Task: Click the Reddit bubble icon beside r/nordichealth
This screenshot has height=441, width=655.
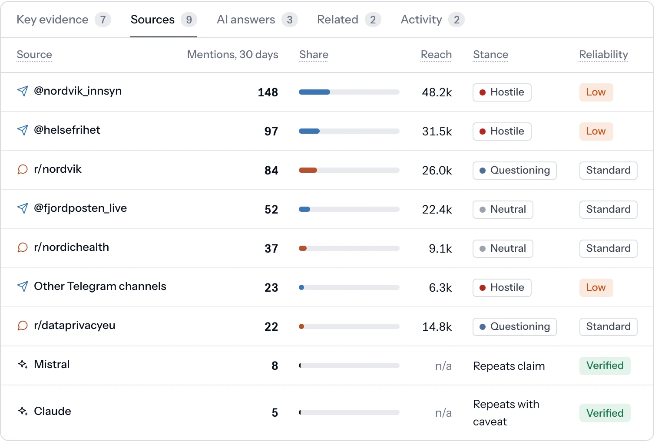Action: tap(23, 247)
